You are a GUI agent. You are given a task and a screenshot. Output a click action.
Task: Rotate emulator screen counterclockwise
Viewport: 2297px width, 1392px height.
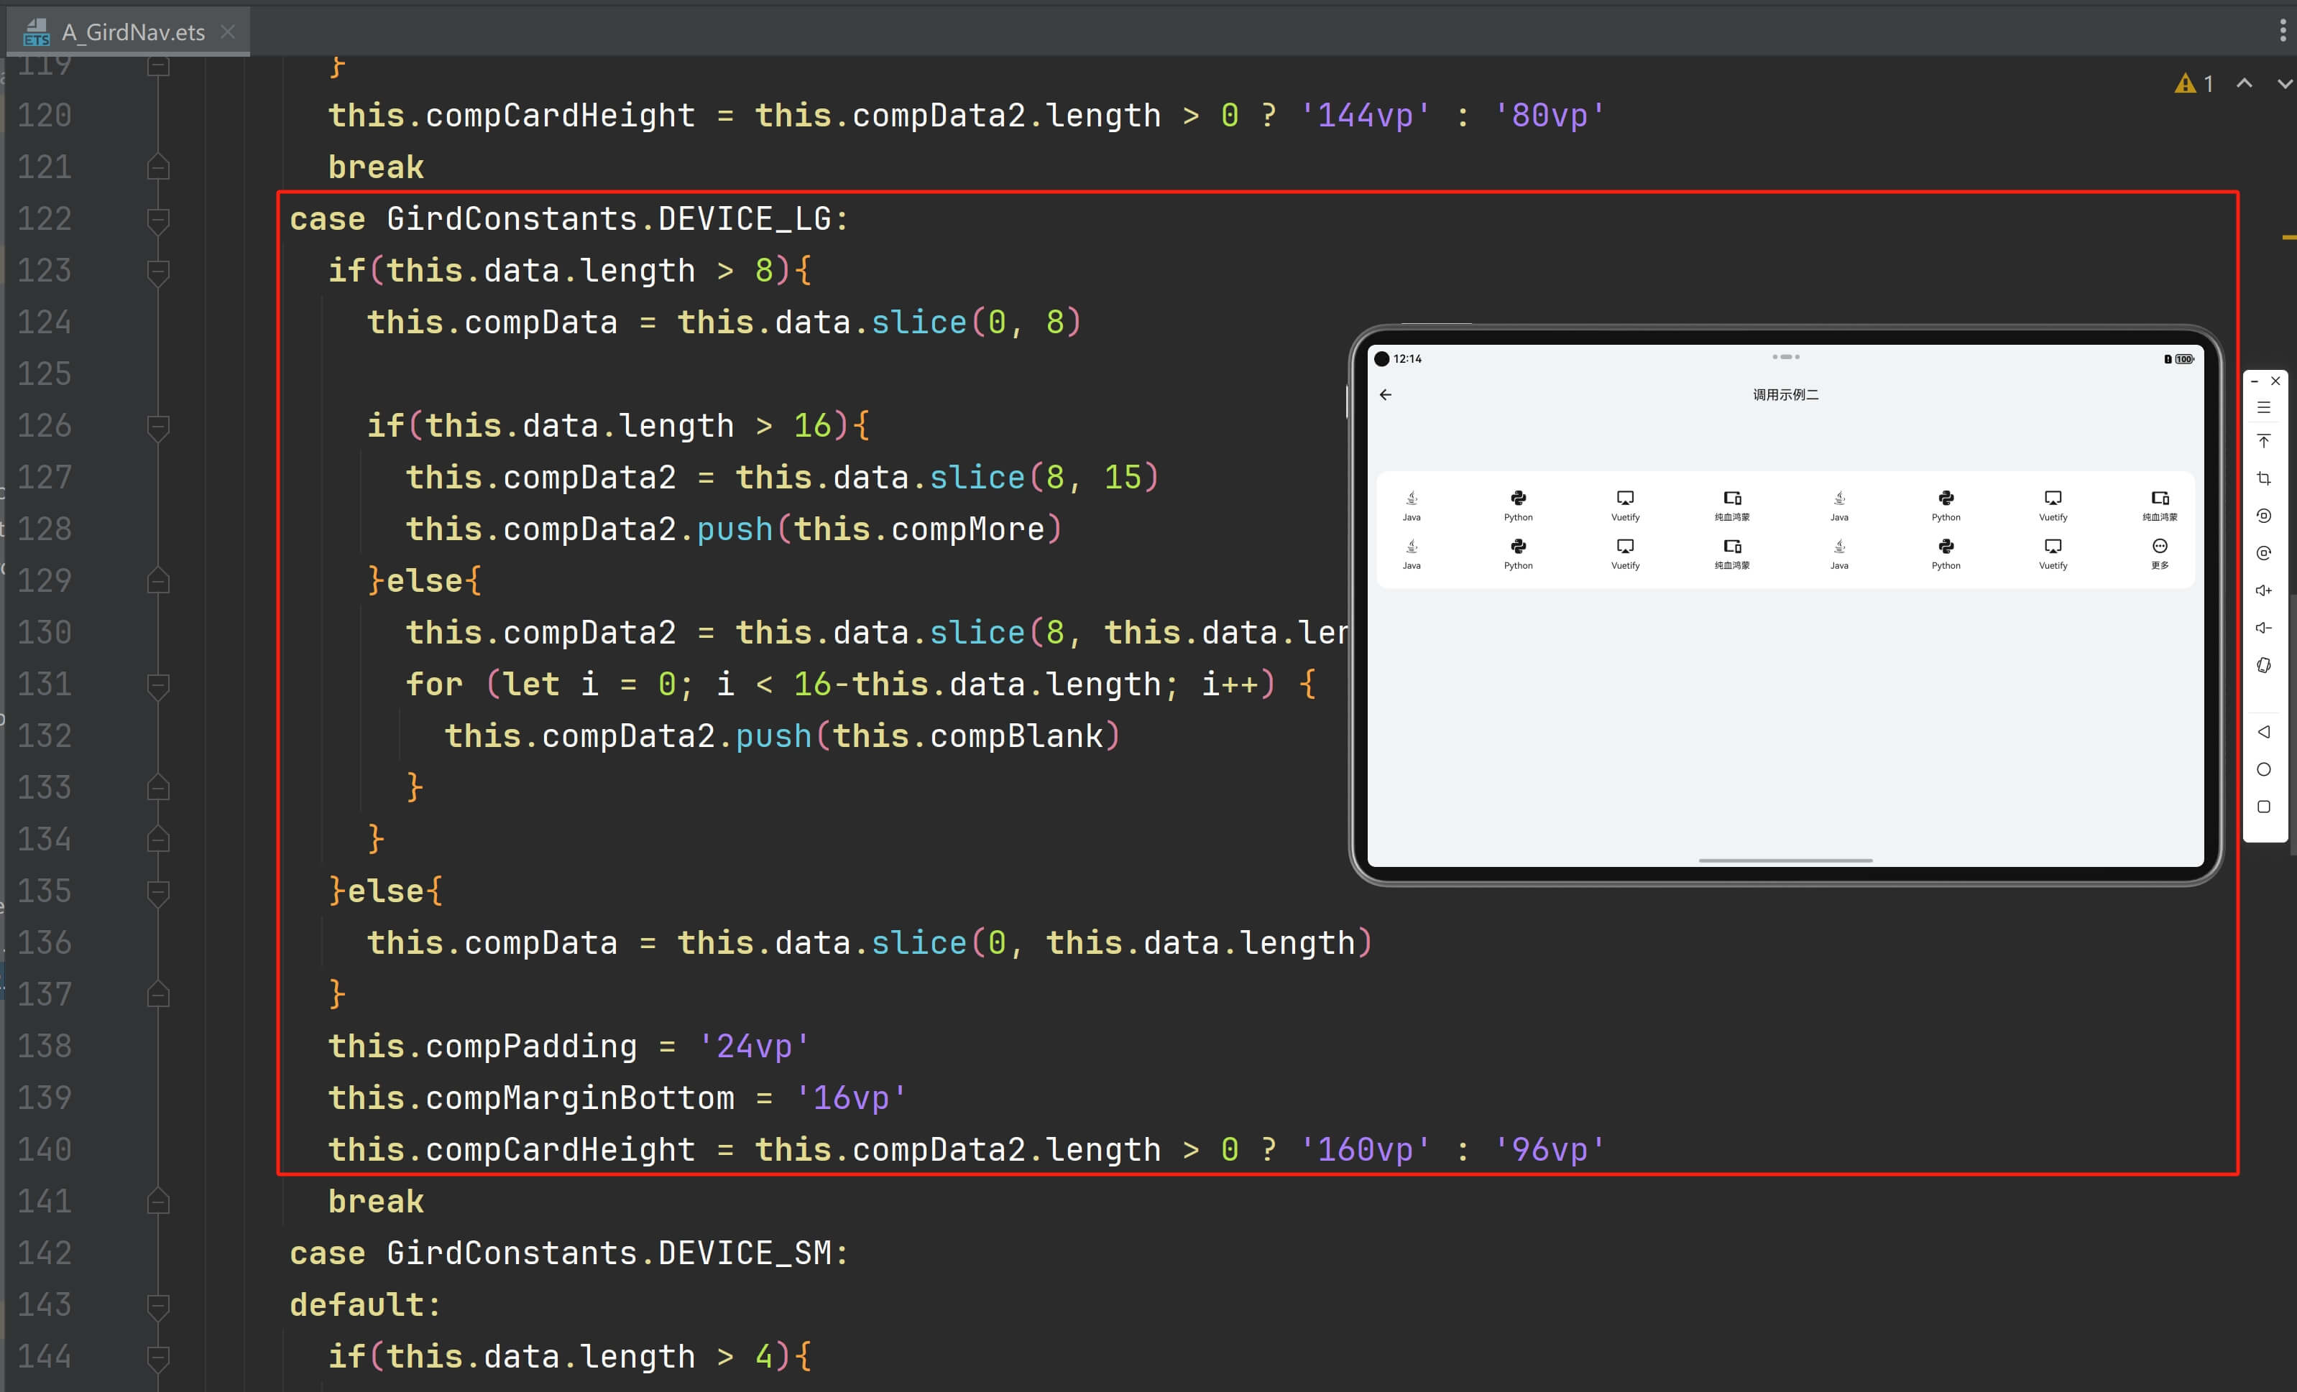click(x=2263, y=516)
